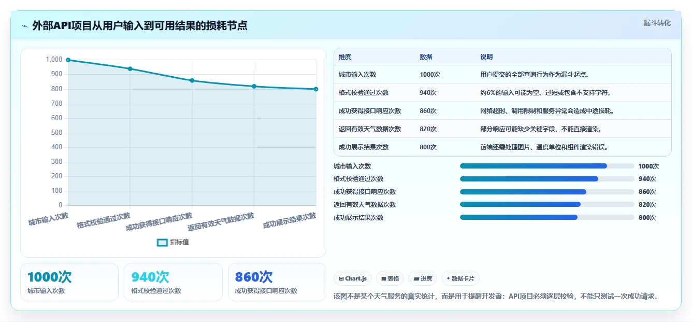Click the 数据 column header

(426, 57)
